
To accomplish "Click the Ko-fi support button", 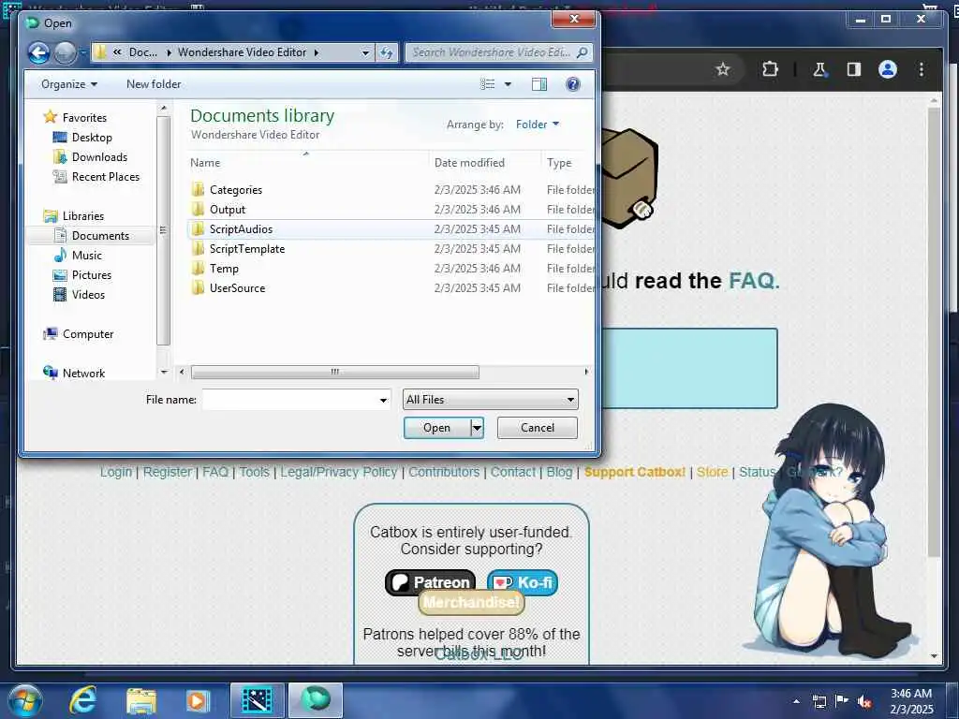I will coord(523,582).
